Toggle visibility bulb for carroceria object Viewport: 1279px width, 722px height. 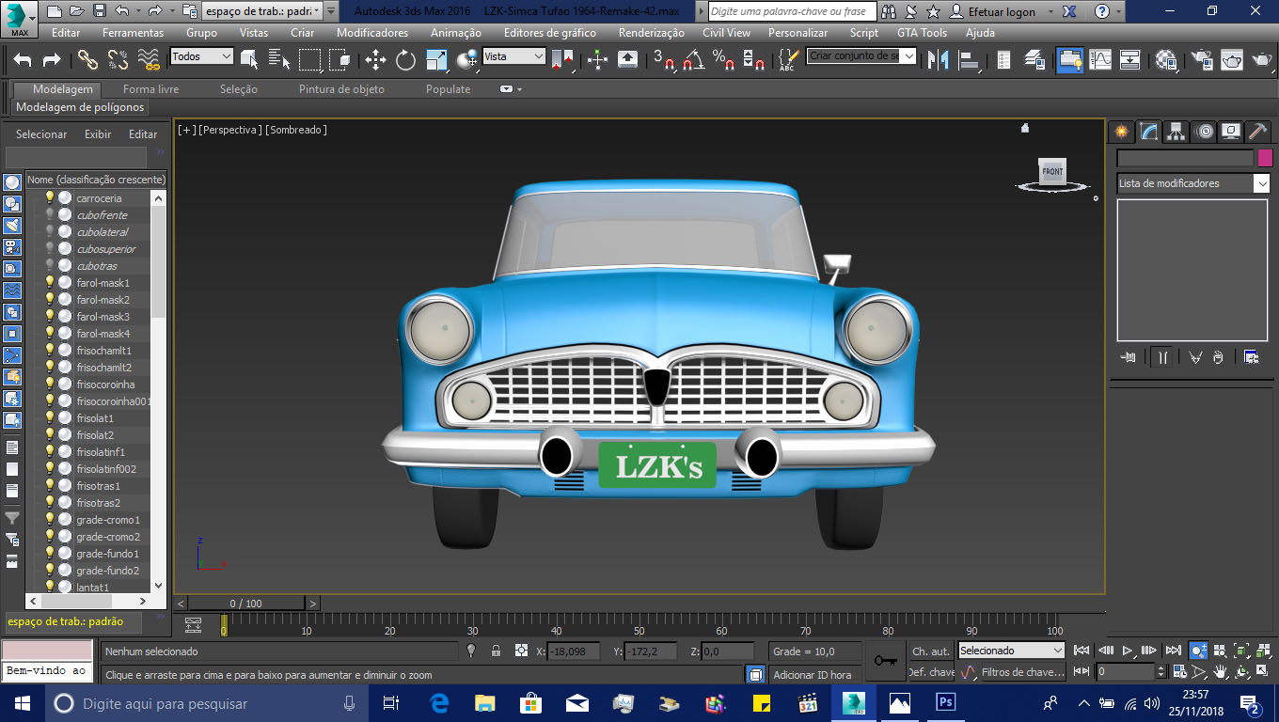[50, 198]
